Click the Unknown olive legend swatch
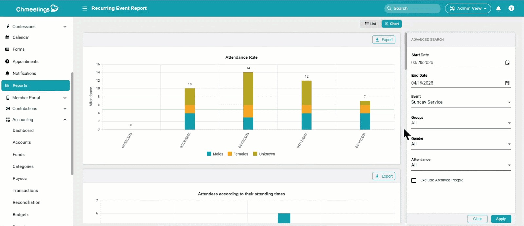The width and height of the screenshot is (524, 226). (x=255, y=154)
